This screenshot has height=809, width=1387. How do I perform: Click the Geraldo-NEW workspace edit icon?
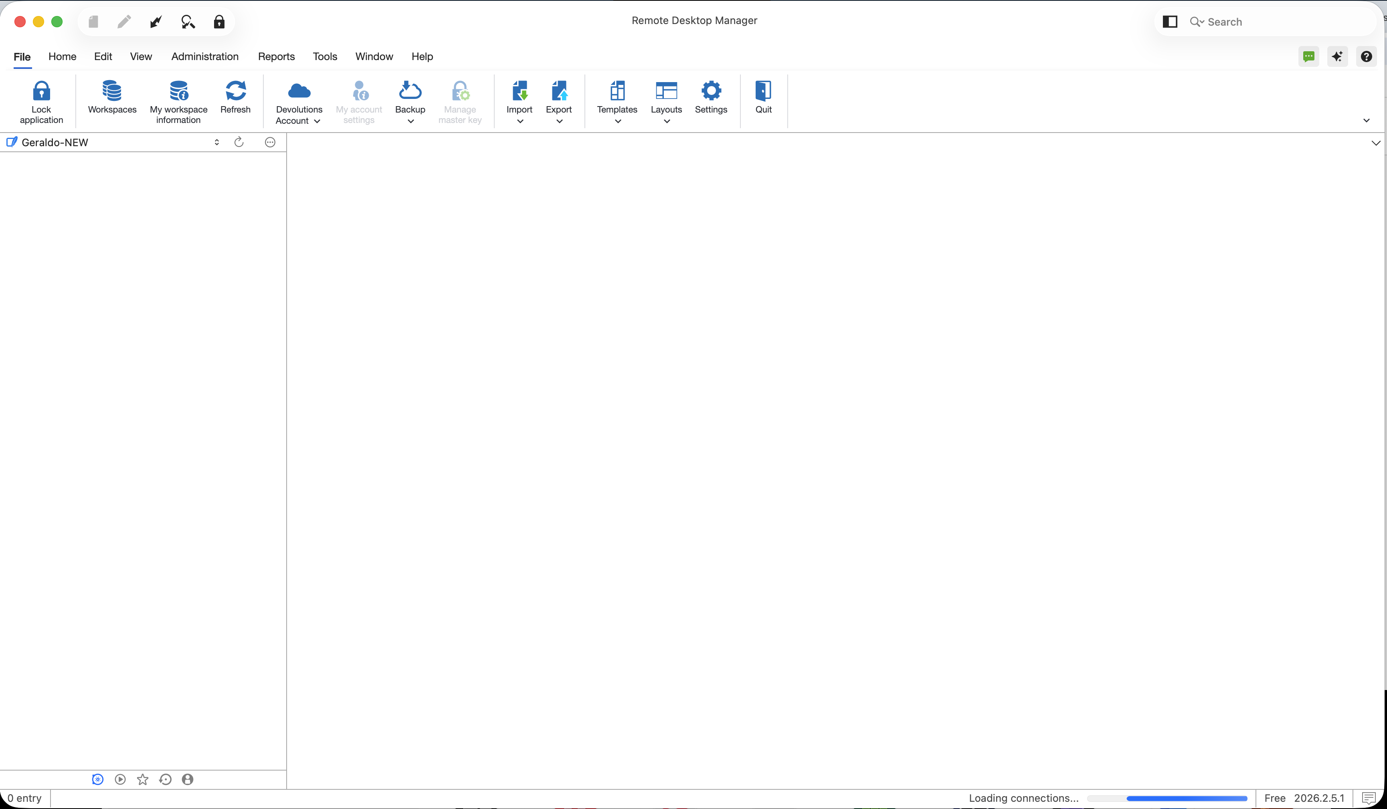[12, 142]
